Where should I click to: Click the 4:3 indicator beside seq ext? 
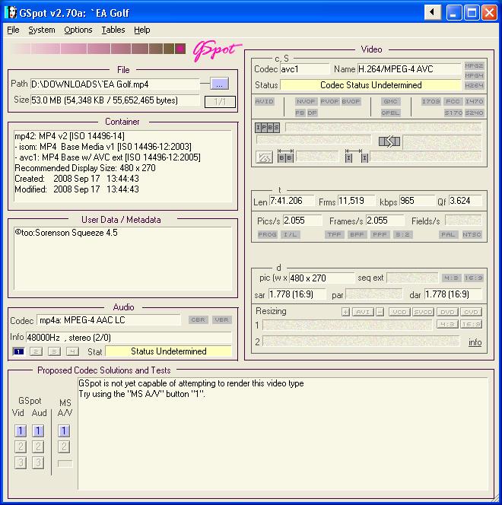point(452,278)
